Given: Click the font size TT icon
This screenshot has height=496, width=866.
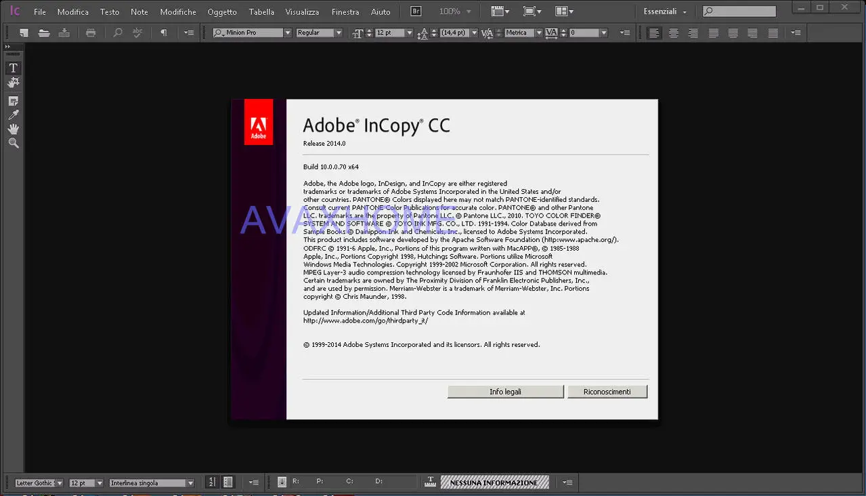Looking at the screenshot, I should click(x=358, y=33).
